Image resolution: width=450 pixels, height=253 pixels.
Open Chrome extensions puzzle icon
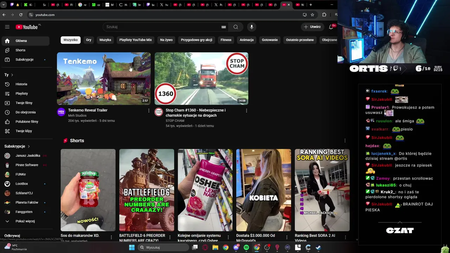coord(324,15)
